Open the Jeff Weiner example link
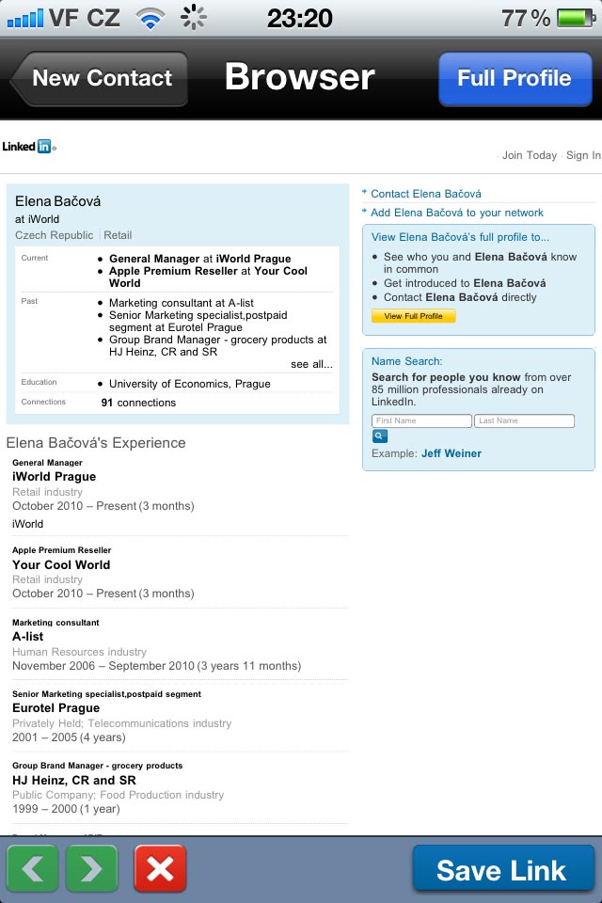The image size is (602, 903). pyautogui.click(x=451, y=453)
